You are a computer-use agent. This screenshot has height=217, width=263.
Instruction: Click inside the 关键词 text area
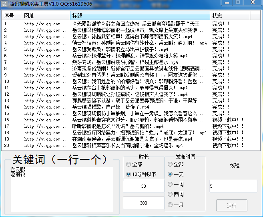tap(62, 189)
